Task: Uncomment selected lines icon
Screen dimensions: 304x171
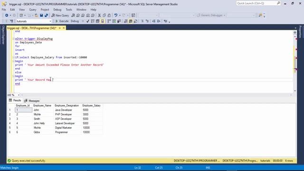Action: [x=147, y=21]
